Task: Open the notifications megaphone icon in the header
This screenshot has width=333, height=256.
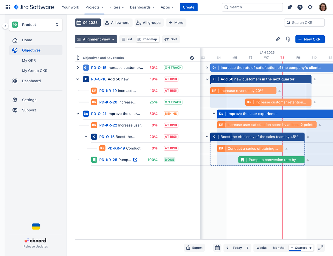Action: pyautogui.click(x=290, y=7)
